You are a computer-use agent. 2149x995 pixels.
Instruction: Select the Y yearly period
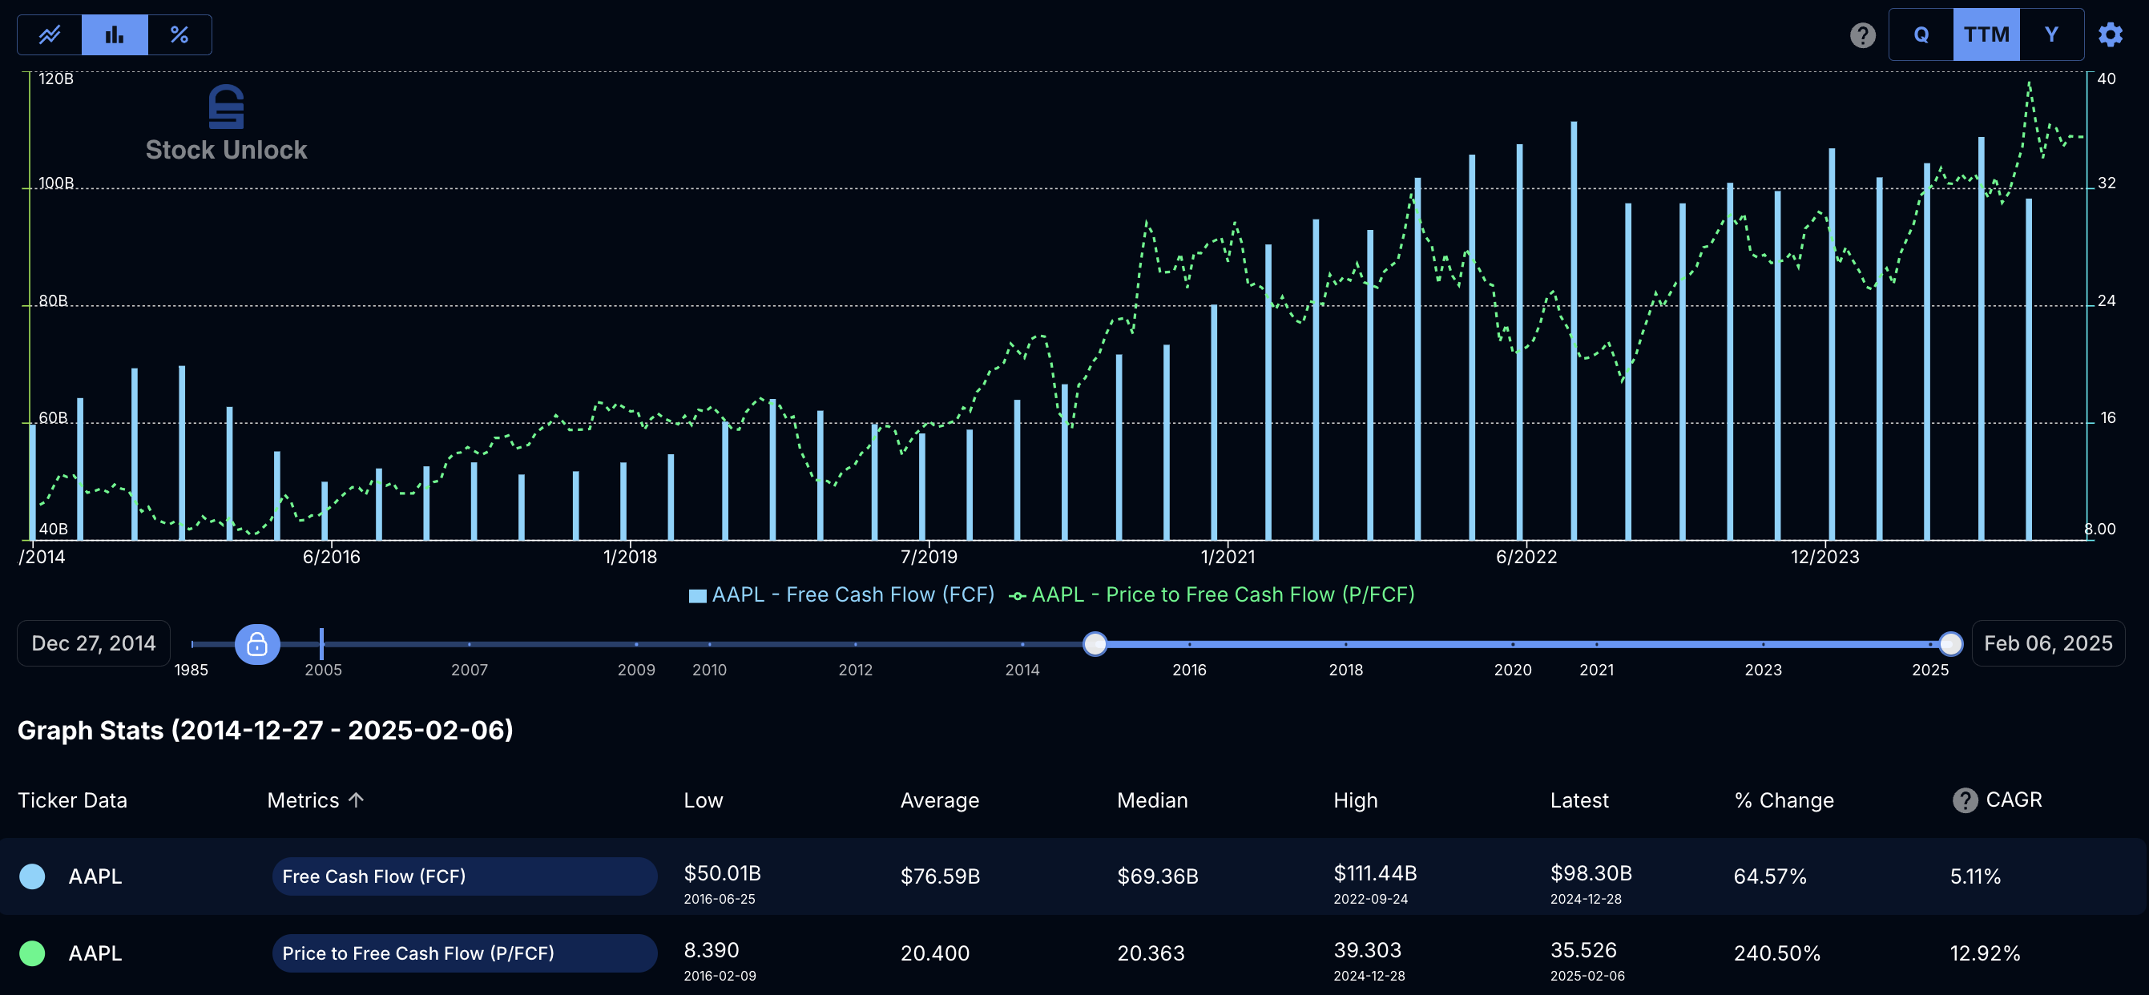(2050, 35)
